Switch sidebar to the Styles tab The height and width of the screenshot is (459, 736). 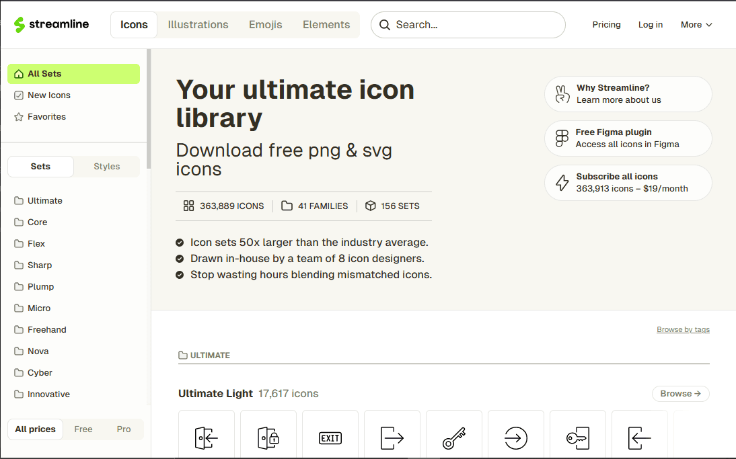point(106,167)
